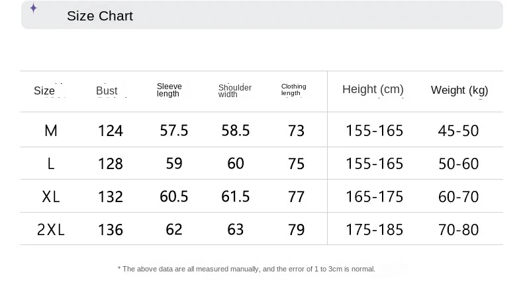Click the Shoulder width column header

click(234, 90)
